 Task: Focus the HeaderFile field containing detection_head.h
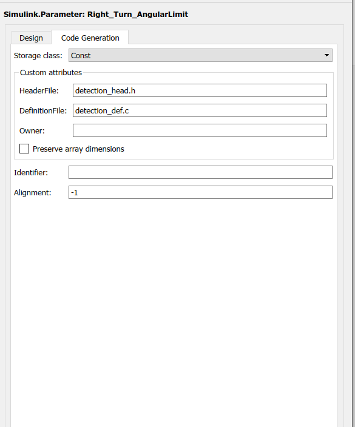[200, 90]
